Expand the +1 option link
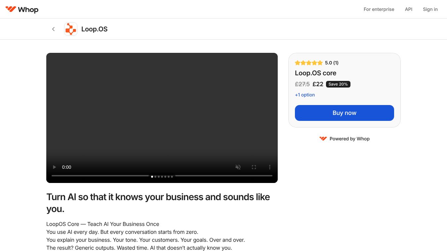 (305, 95)
